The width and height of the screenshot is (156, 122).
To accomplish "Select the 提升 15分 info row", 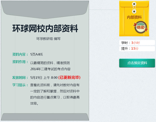I will [137, 48].
